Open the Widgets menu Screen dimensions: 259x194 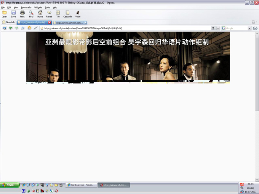(x=38, y=8)
